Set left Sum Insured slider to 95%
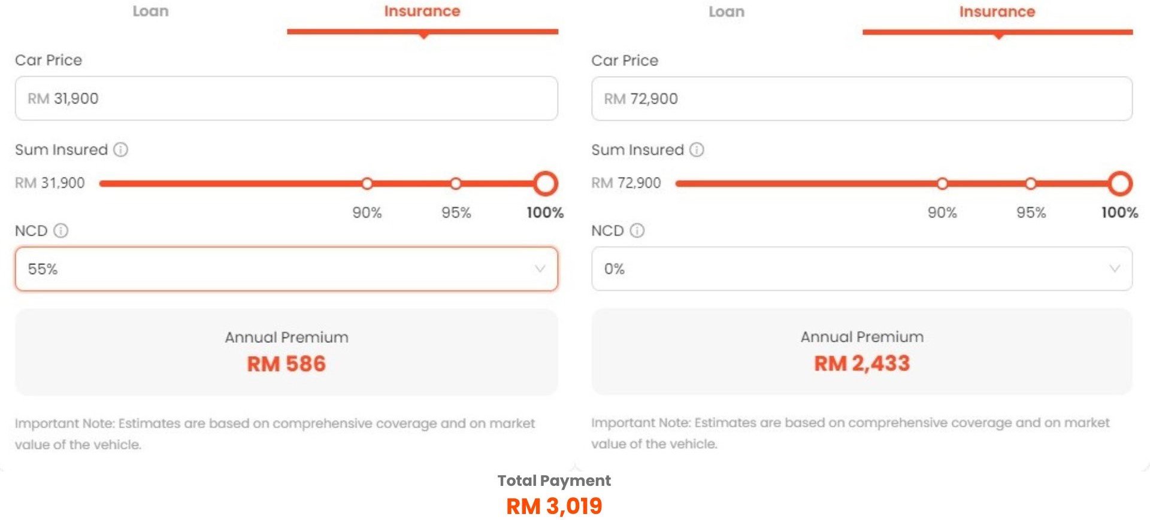This screenshot has width=1150, height=520. (x=456, y=184)
